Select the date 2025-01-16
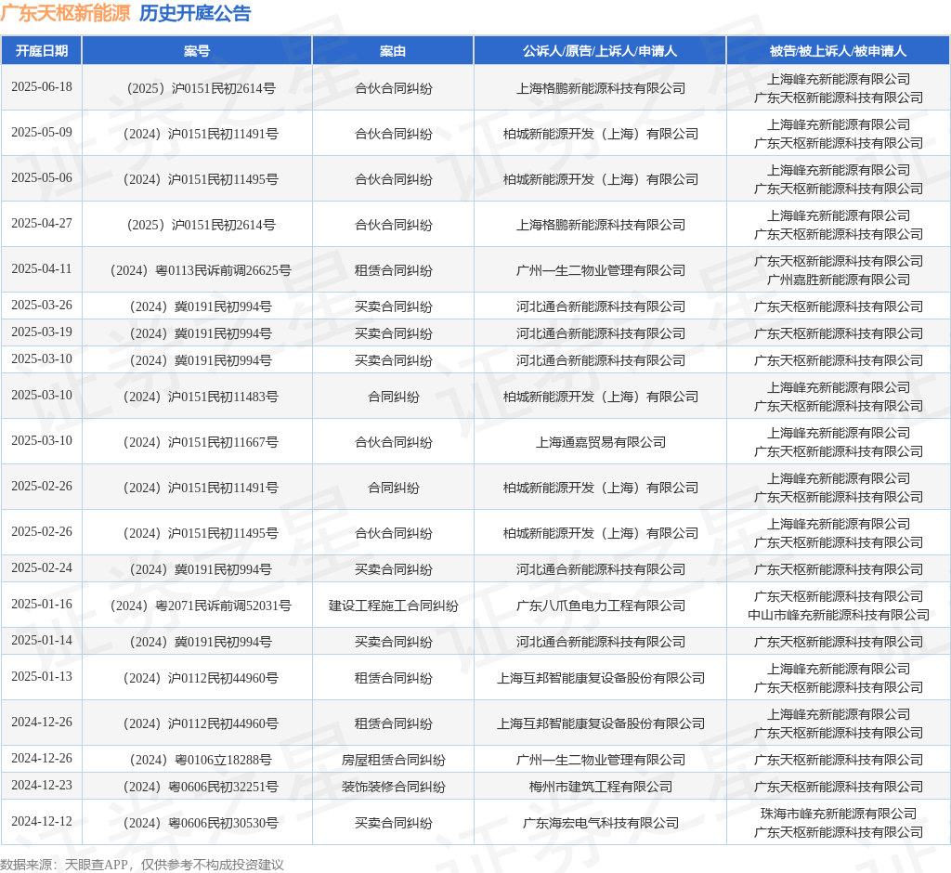The width and height of the screenshot is (951, 873). 41,605
